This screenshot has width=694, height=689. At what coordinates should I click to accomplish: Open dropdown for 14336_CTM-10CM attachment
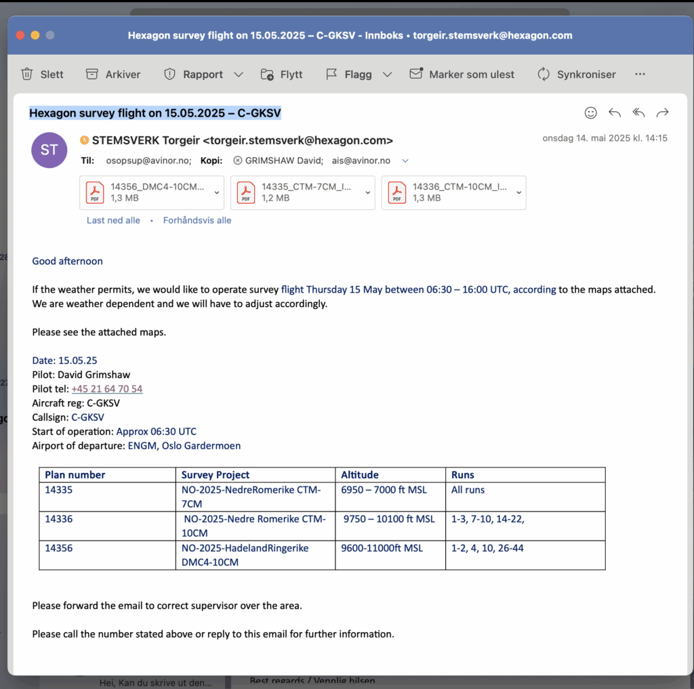[518, 192]
